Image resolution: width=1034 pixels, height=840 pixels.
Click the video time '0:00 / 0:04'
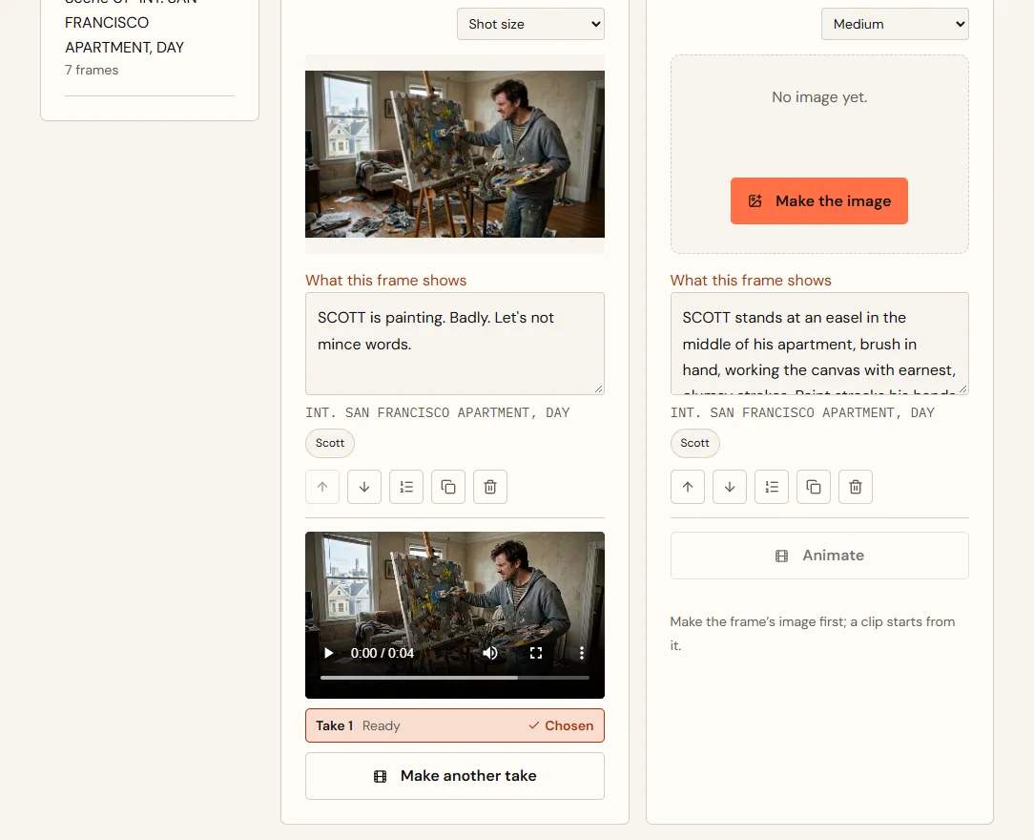(x=383, y=653)
